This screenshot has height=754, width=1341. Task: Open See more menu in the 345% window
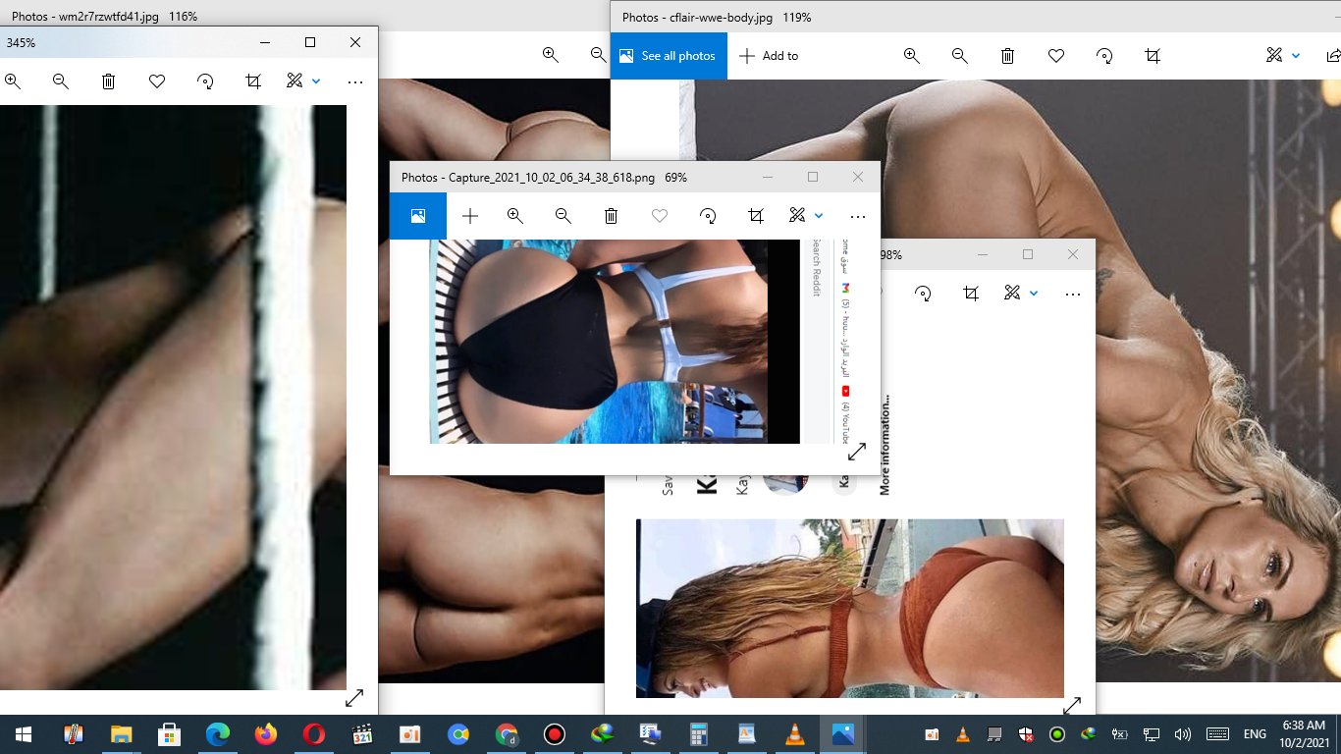point(354,81)
